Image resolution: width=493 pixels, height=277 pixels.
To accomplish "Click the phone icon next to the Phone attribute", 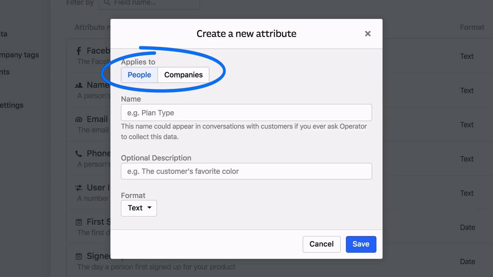I will [x=78, y=153].
